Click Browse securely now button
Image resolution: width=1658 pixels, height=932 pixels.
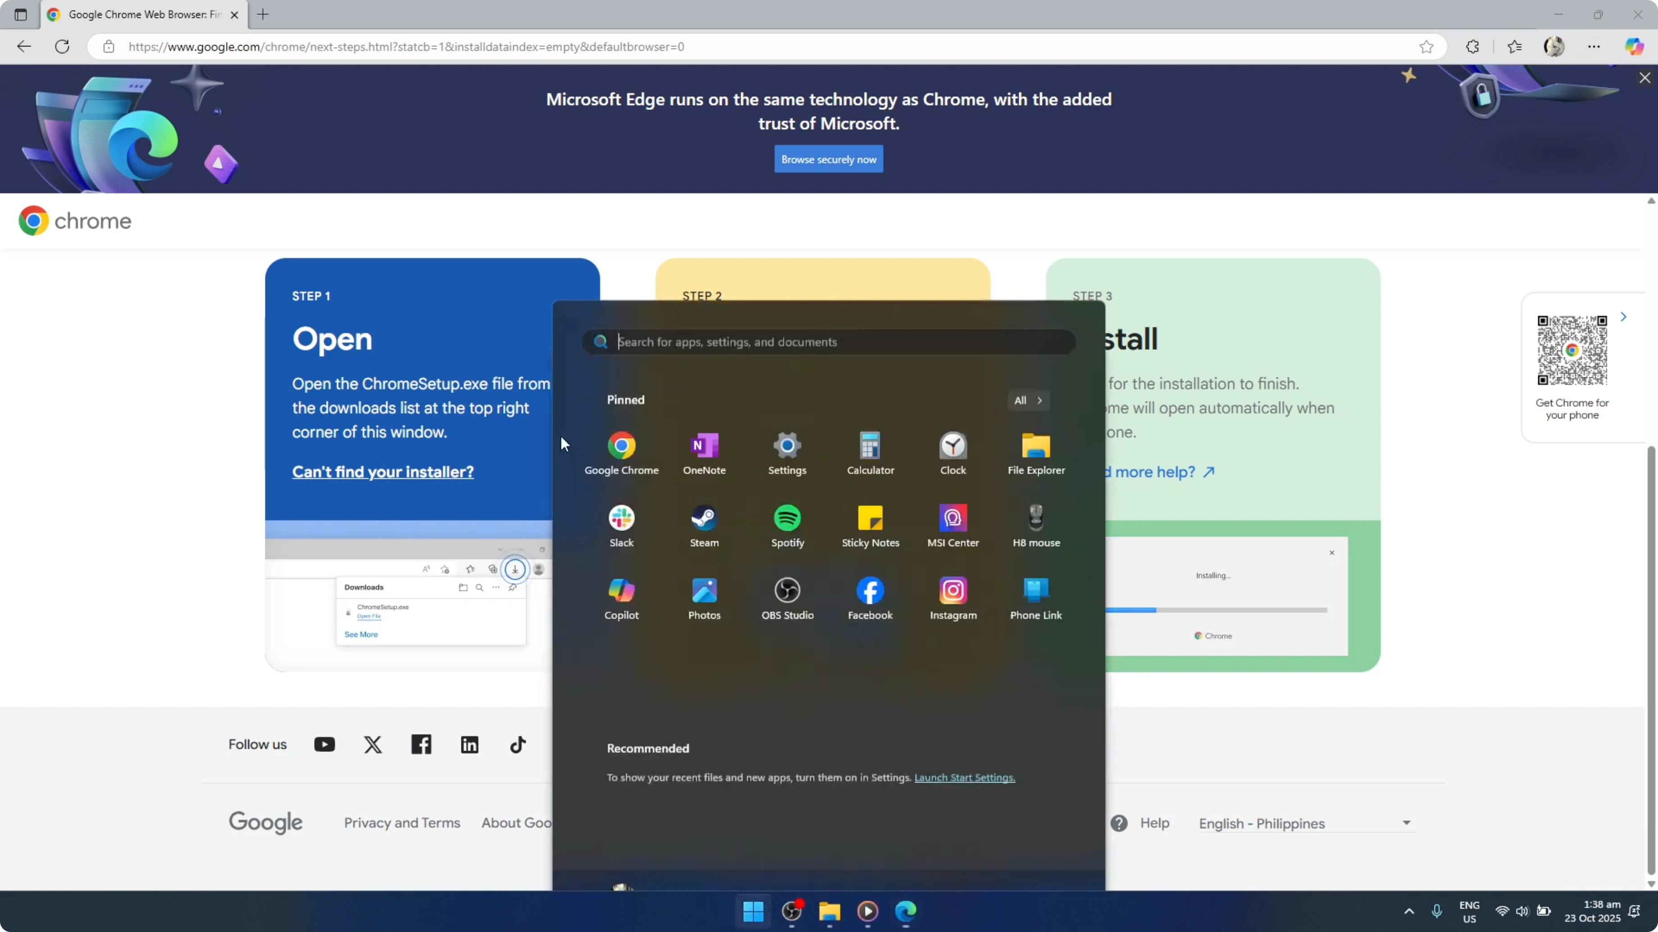coord(829,159)
